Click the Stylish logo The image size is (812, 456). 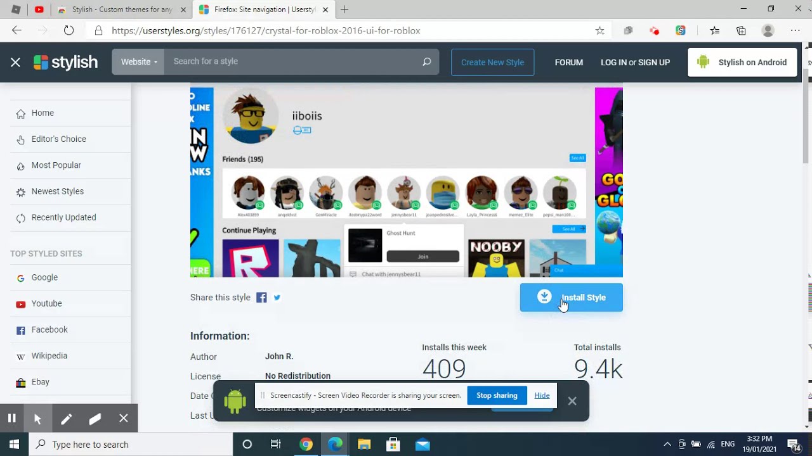(65, 62)
